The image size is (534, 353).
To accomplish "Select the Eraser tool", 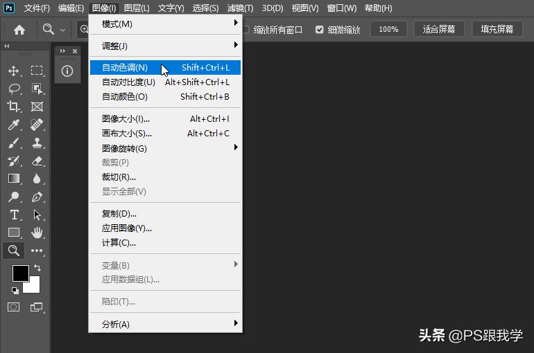I will [37, 161].
